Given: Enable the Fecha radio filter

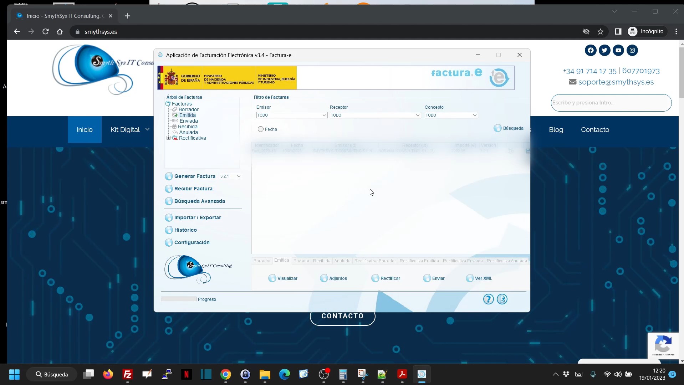Looking at the screenshot, I should (x=261, y=129).
